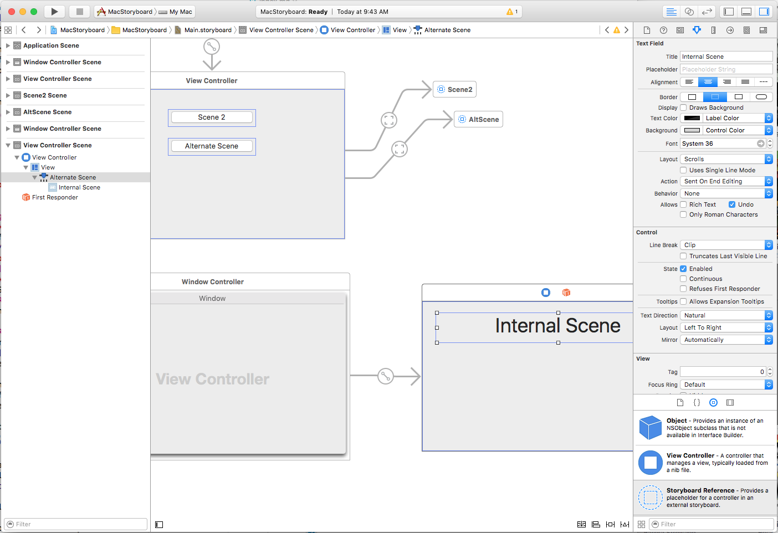The height and width of the screenshot is (533, 778).
Task: Click the scene outline Filter field
Action: pyautogui.click(x=75, y=524)
